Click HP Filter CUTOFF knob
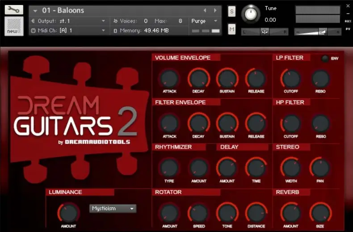Image resolution: width=353 pixels, height=232 pixels. pyautogui.click(x=291, y=123)
